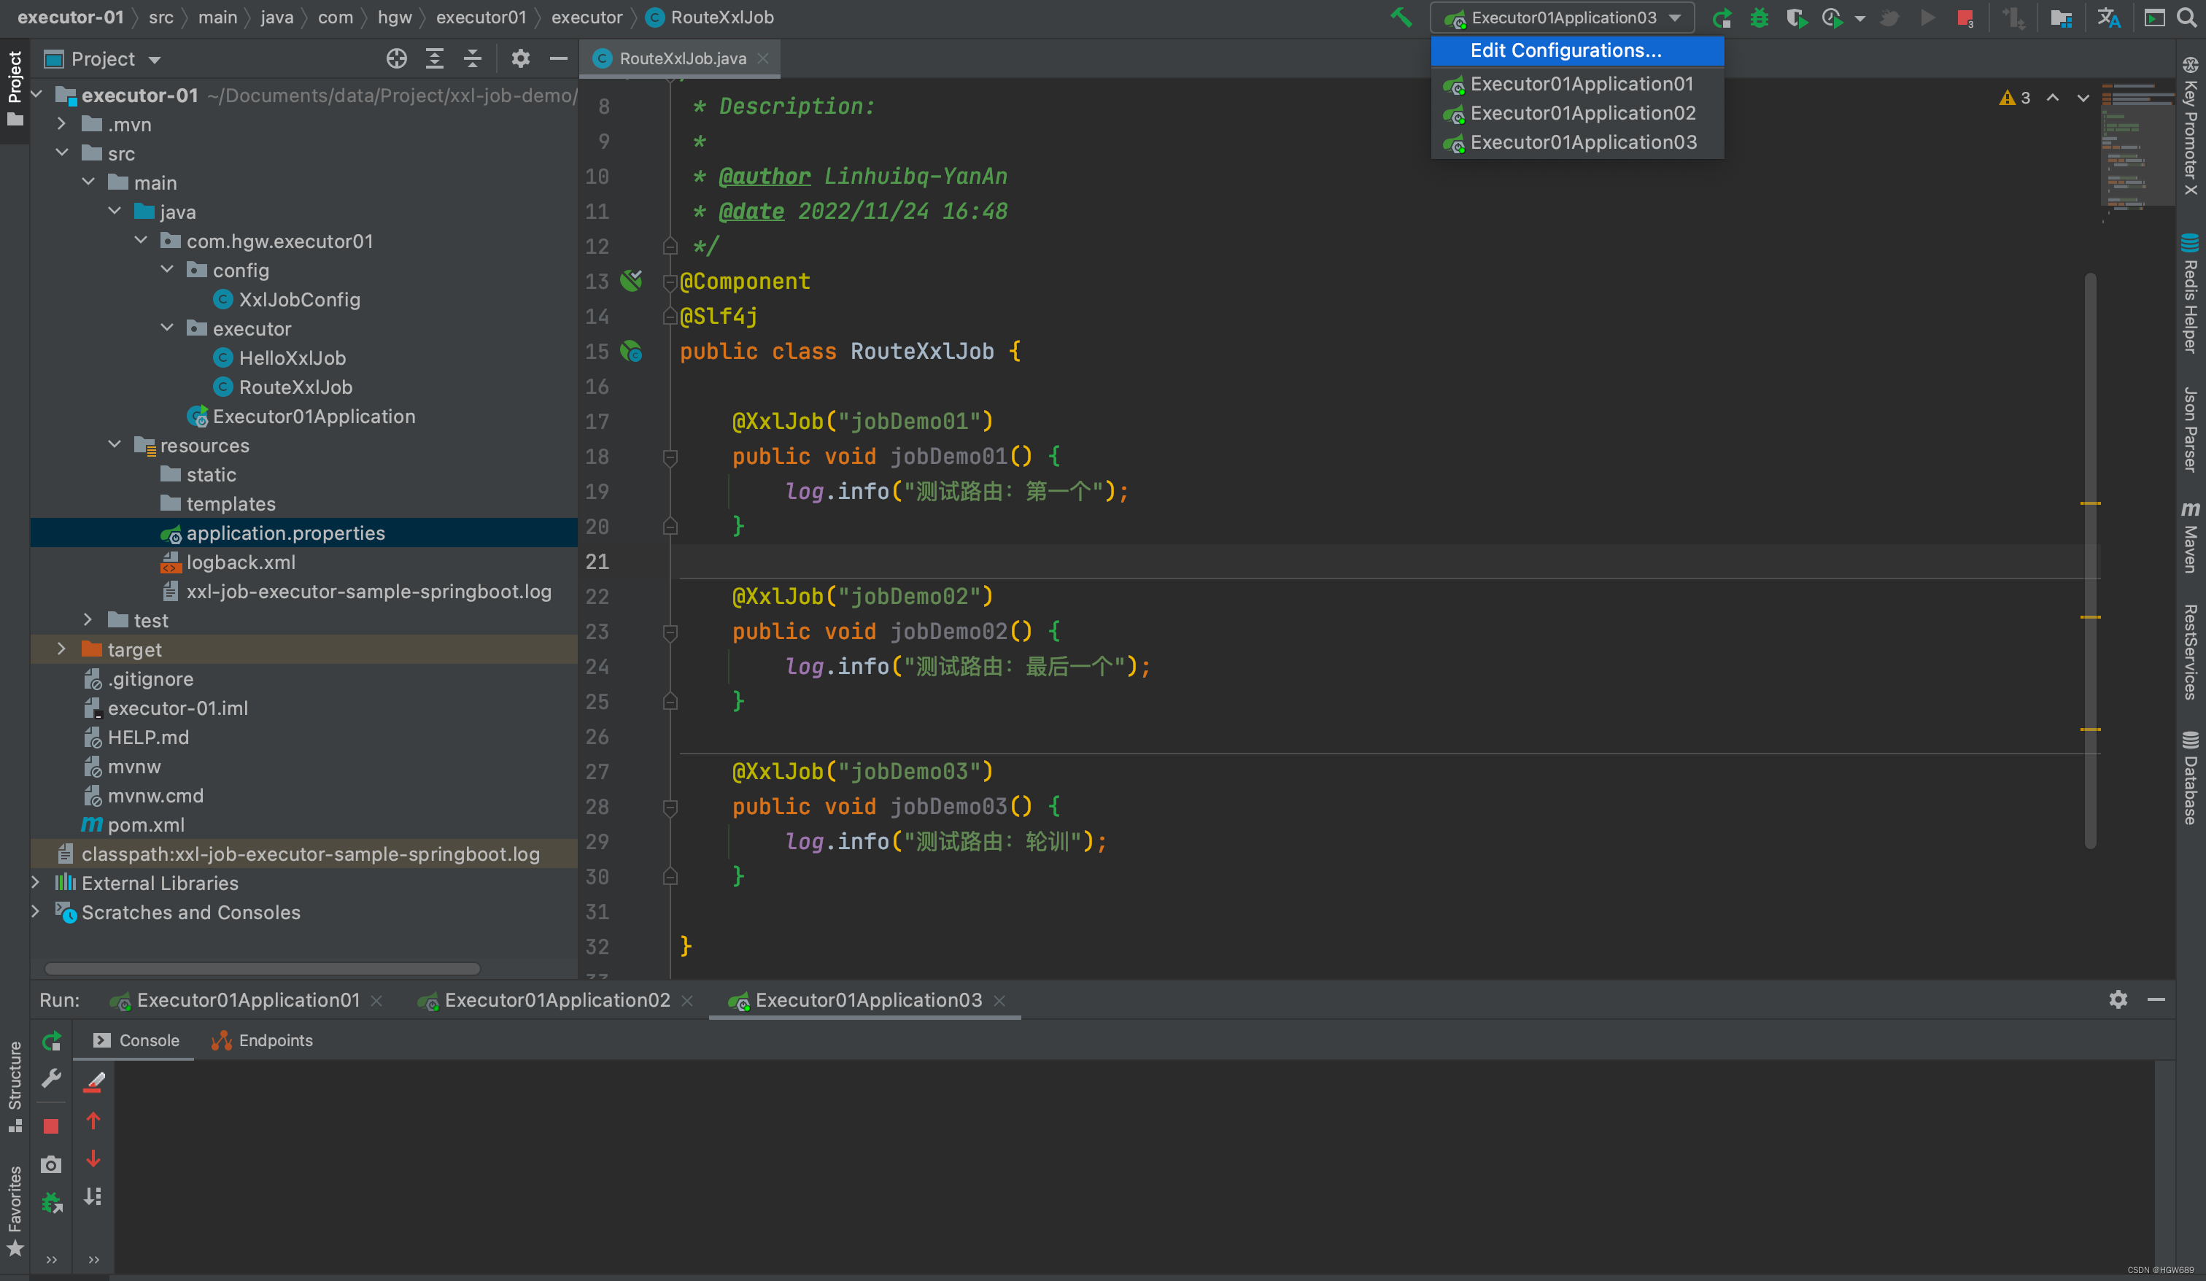Viewport: 2206px width, 1281px height.
Task: Collapse the src folder
Action: (61, 153)
